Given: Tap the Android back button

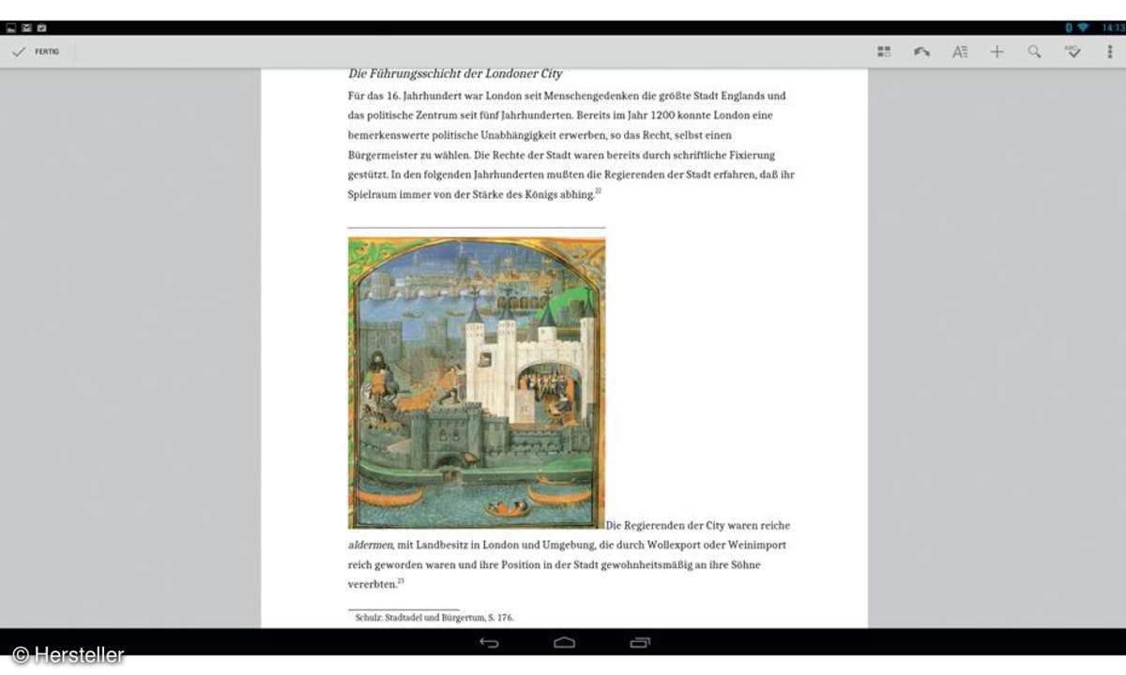Looking at the screenshot, I should point(489,642).
